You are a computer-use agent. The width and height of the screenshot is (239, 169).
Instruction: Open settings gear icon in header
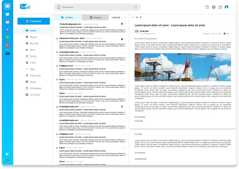click(214, 7)
